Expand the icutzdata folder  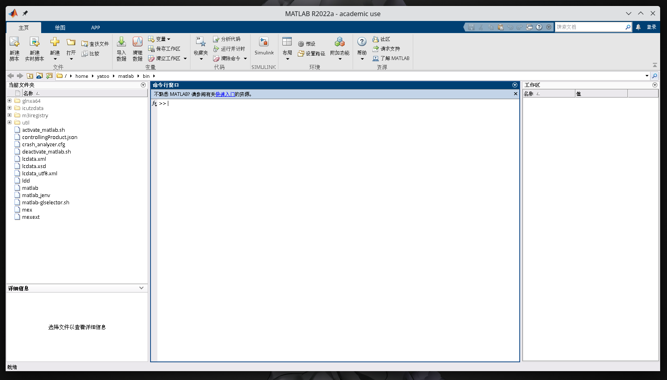(9, 108)
